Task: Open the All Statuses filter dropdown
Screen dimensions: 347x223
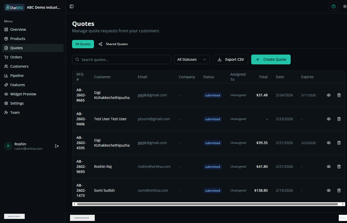Action: 192,59
